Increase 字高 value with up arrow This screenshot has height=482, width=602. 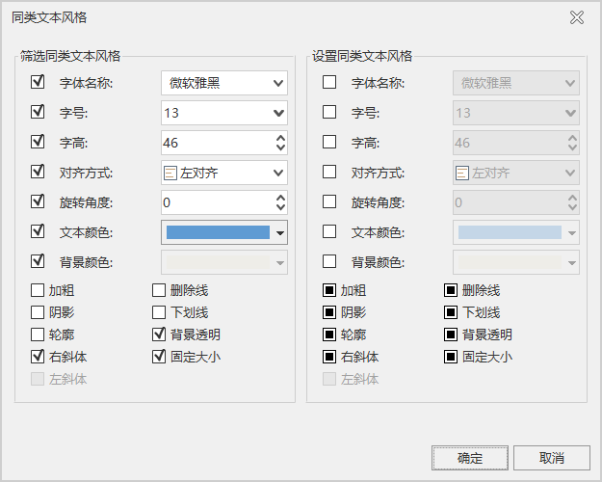(x=280, y=138)
